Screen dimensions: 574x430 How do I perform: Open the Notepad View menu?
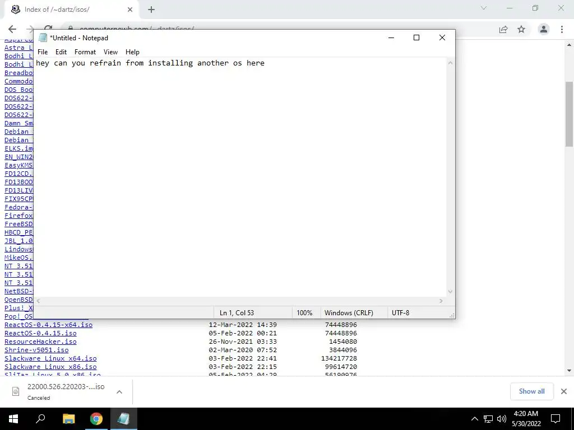click(x=110, y=52)
